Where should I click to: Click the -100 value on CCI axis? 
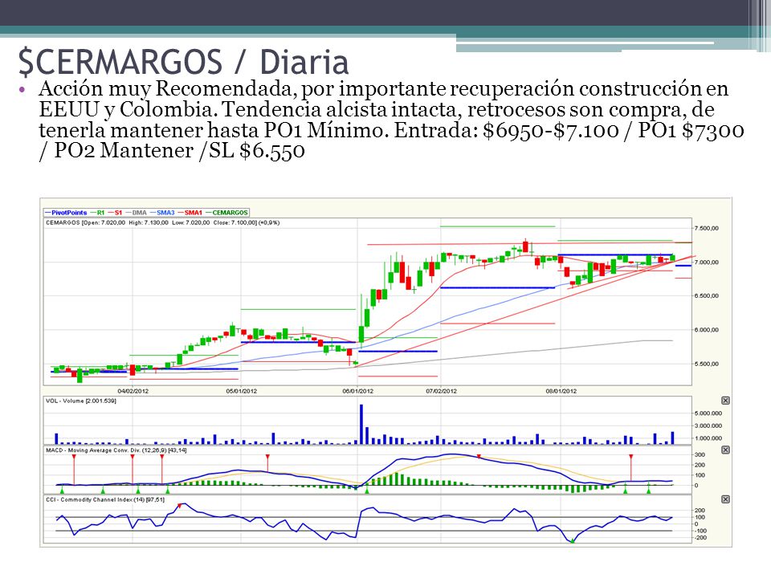pyautogui.click(x=700, y=531)
